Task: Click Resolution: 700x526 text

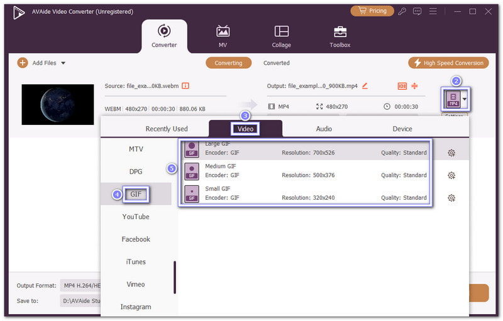Action: click(x=308, y=153)
